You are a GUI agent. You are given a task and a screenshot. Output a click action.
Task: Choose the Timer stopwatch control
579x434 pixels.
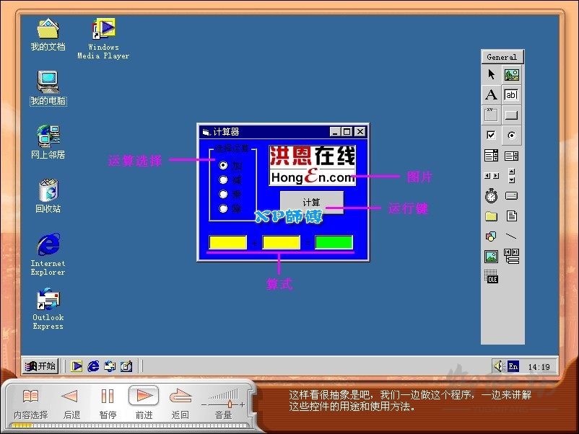point(491,196)
